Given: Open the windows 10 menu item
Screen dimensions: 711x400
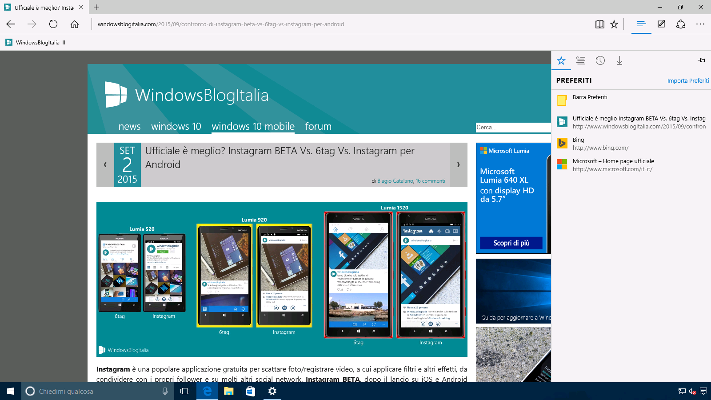Looking at the screenshot, I should 176,126.
